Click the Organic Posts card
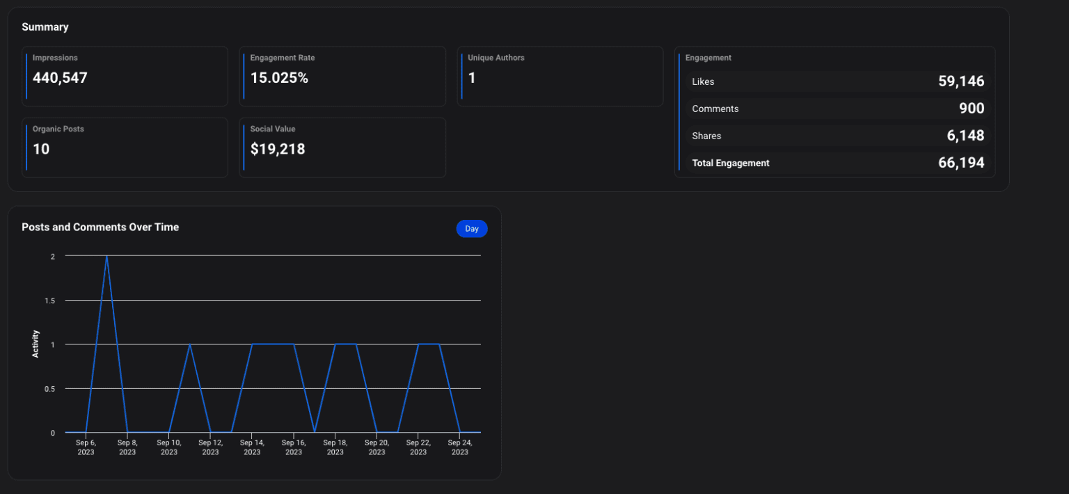The image size is (1069, 494). pos(125,148)
